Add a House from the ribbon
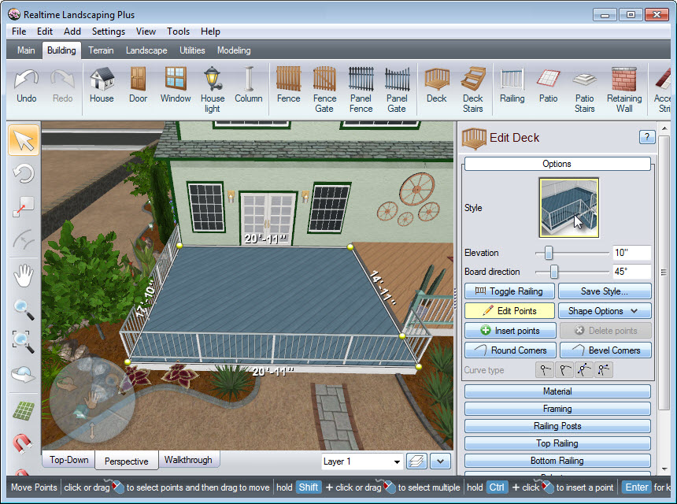The width and height of the screenshot is (677, 504). pos(102,86)
